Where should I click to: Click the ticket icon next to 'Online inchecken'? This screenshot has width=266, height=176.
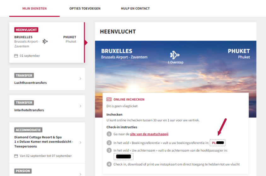(x=109, y=99)
